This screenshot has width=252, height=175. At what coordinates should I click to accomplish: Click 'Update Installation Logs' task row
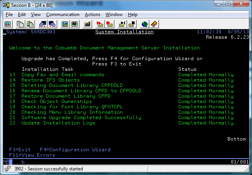(x=58, y=123)
